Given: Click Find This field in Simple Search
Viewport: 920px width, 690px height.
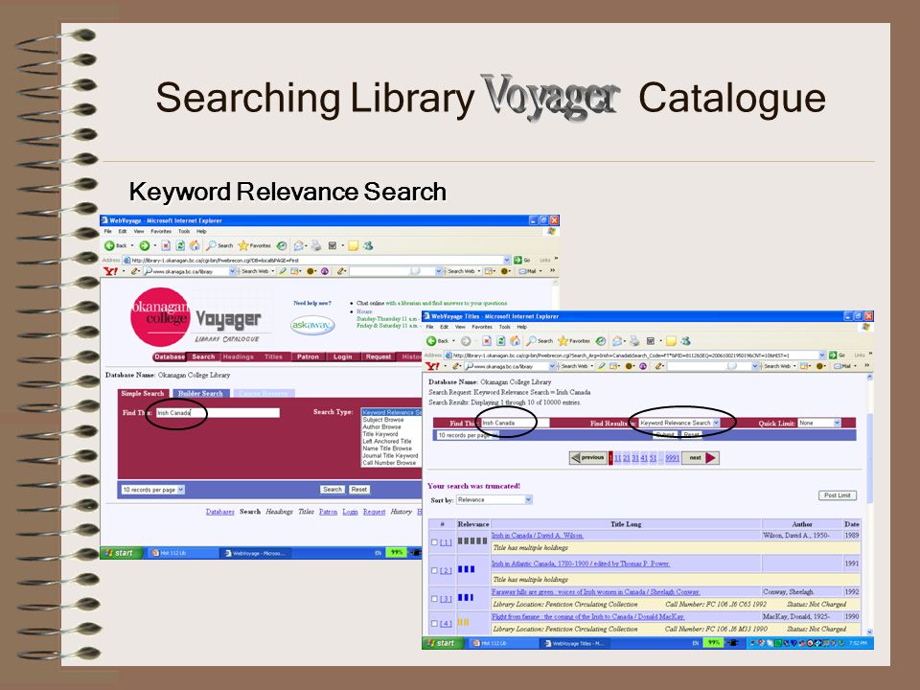Looking at the screenshot, I should pos(218,412).
